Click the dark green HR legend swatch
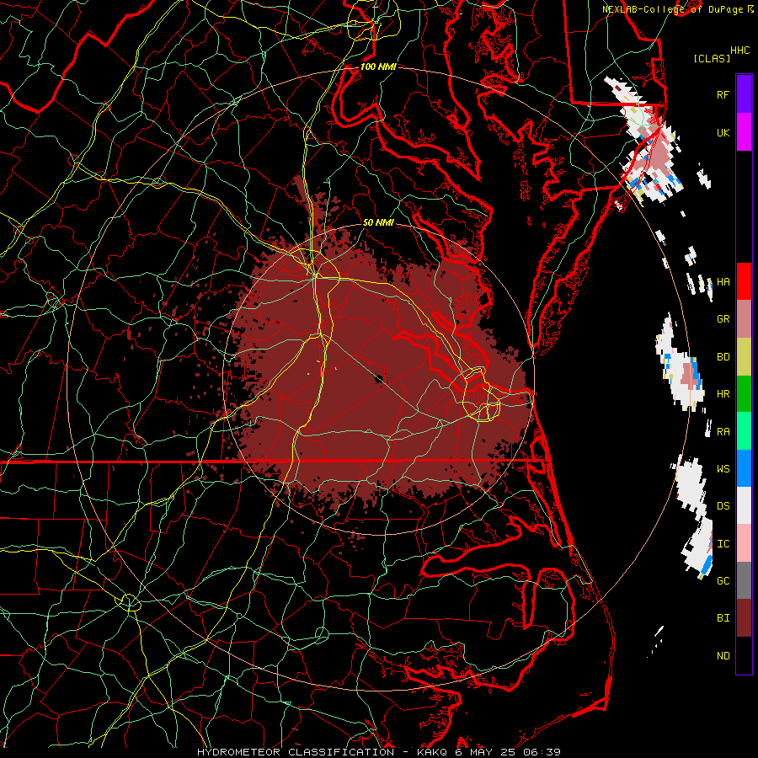Screen dimensions: 758x758 (744, 393)
